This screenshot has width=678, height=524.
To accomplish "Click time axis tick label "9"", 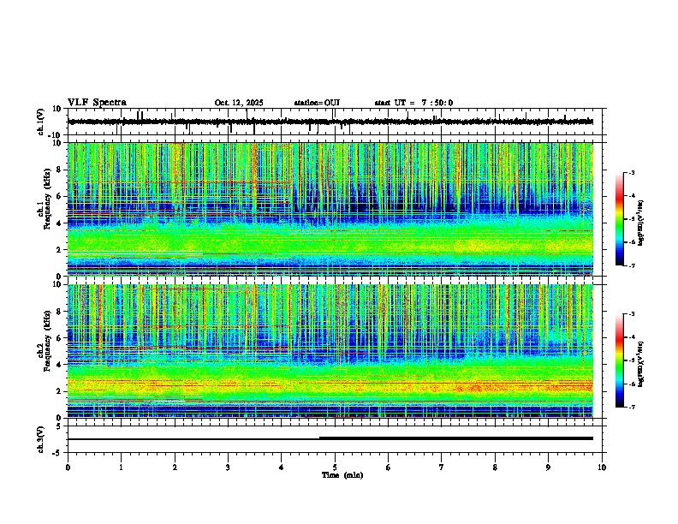I will pyautogui.click(x=548, y=467).
